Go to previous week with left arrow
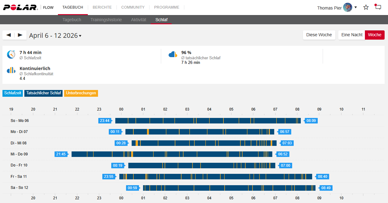The height and width of the screenshot is (203, 388). click(9, 35)
